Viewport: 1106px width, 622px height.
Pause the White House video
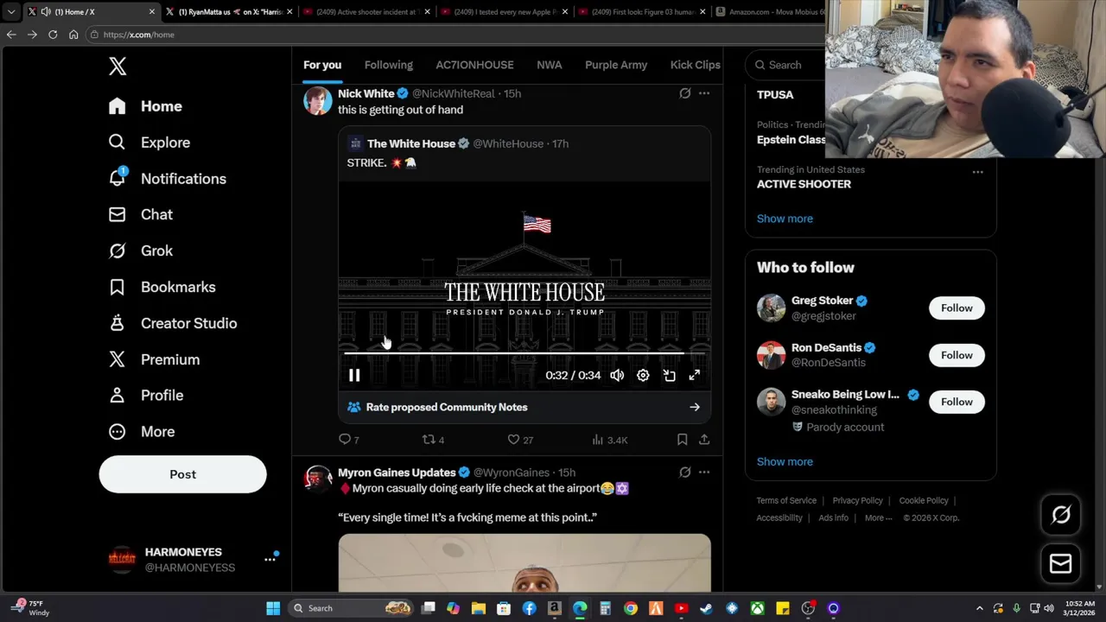pos(354,375)
